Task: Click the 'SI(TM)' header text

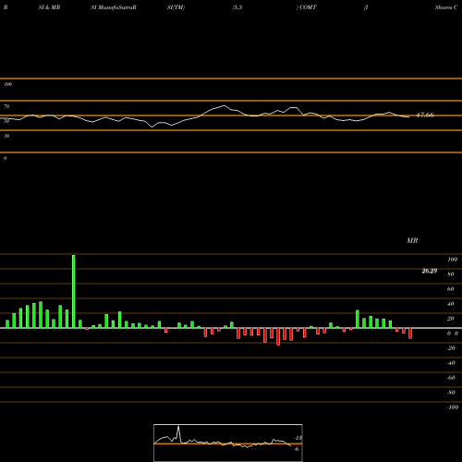Action: click(176, 7)
